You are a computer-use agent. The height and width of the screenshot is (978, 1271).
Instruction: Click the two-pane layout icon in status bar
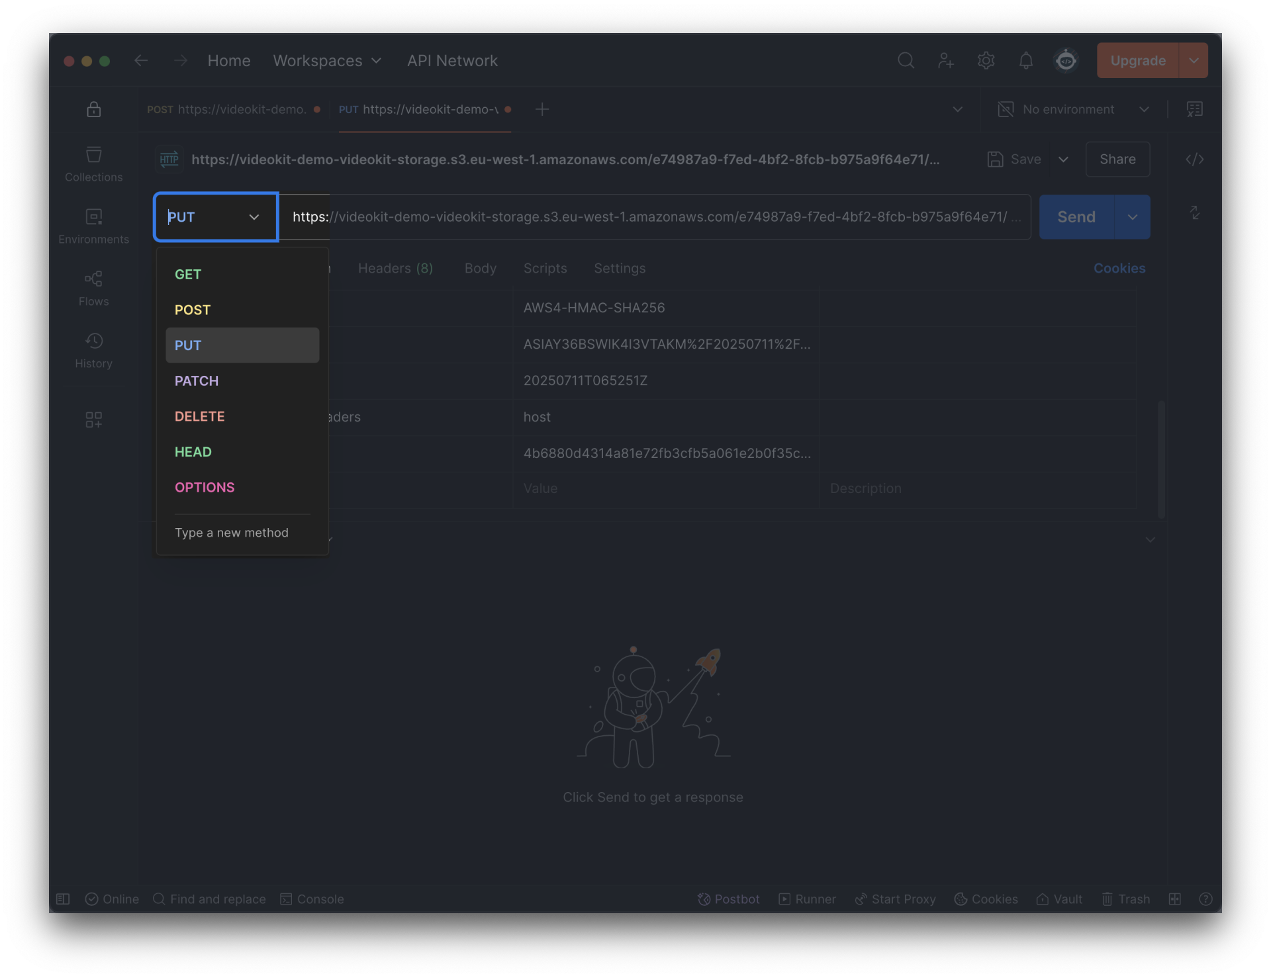[x=1175, y=899]
